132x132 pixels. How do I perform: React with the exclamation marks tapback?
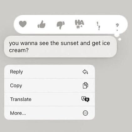tap(98, 26)
